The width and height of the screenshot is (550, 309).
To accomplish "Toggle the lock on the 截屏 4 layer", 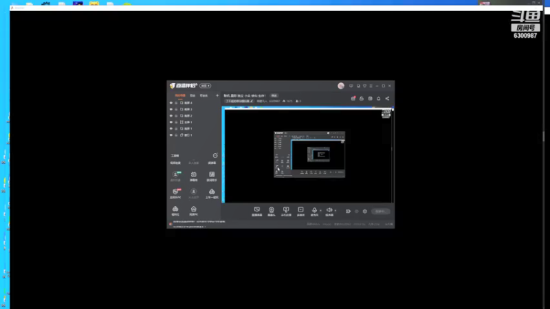I will pos(176,103).
